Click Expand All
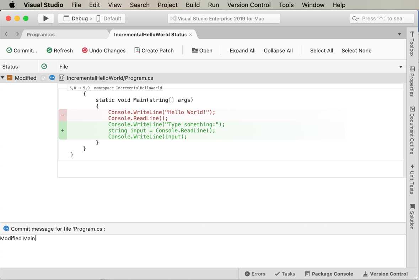The height and width of the screenshot is (280, 419). click(242, 50)
